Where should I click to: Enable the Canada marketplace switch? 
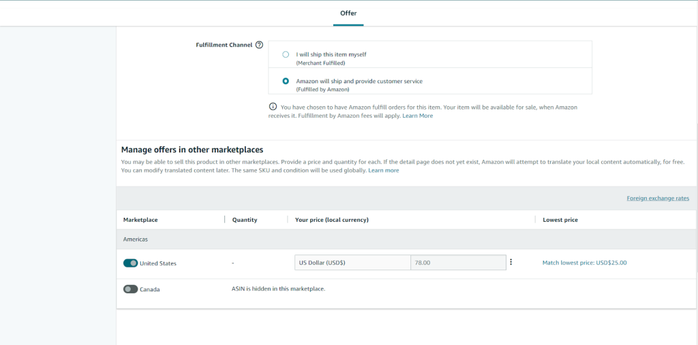130,289
